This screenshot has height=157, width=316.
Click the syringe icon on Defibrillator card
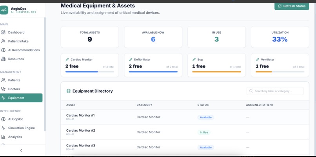click(x=131, y=60)
